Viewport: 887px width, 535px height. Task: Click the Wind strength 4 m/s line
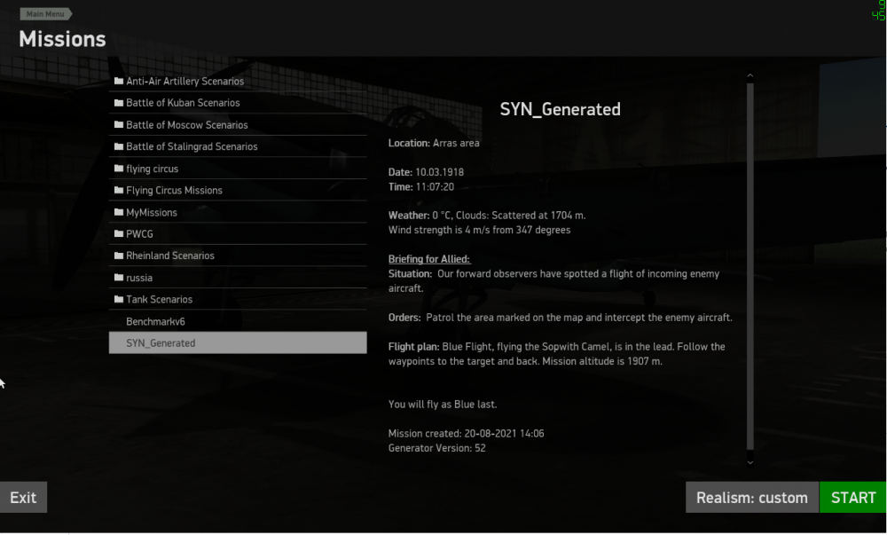(479, 230)
